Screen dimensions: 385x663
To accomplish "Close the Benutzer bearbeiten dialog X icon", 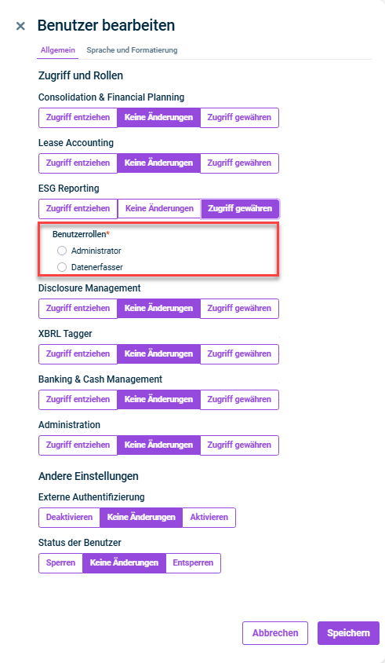I will [x=20, y=26].
